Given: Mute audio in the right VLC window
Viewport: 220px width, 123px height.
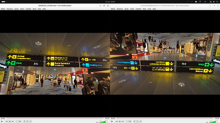Looking at the screenshot, I should coord(207,122).
